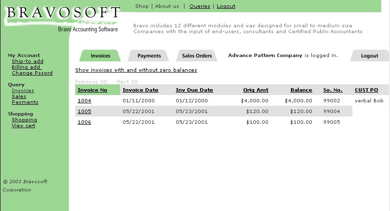Open the Sales Orders tab

tap(197, 56)
